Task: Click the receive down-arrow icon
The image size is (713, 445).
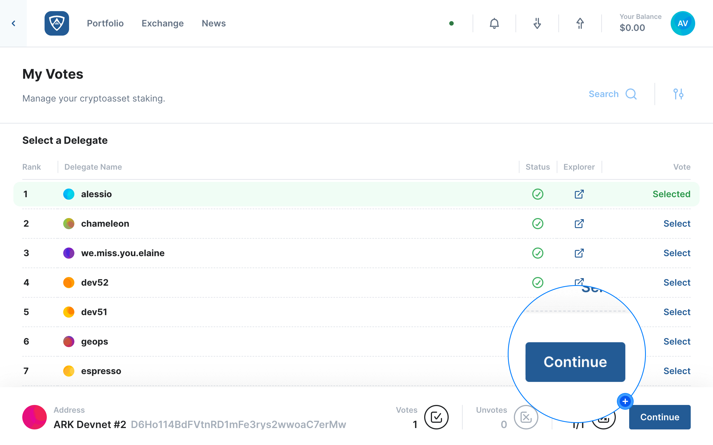Action: coord(537,23)
